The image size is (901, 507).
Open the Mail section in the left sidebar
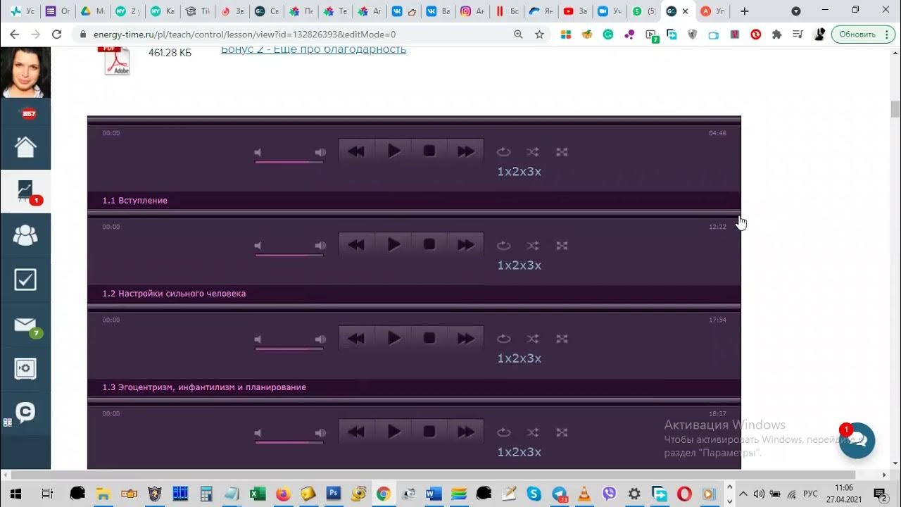click(x=25, y=324)
